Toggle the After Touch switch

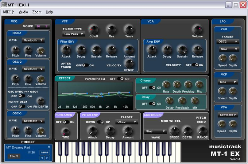click(85, 65)
